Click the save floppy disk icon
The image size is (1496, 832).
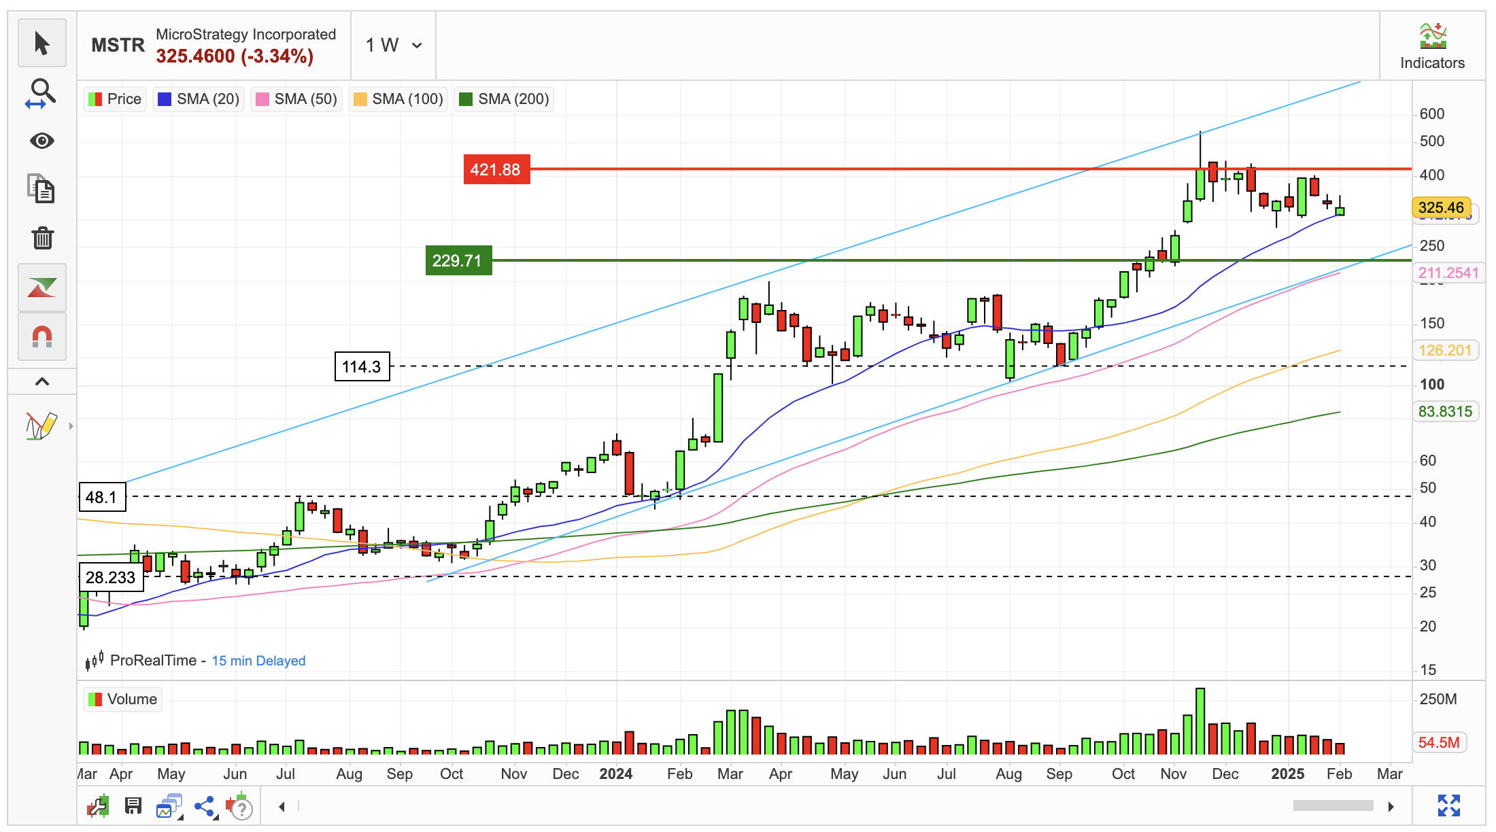point(133,806)
